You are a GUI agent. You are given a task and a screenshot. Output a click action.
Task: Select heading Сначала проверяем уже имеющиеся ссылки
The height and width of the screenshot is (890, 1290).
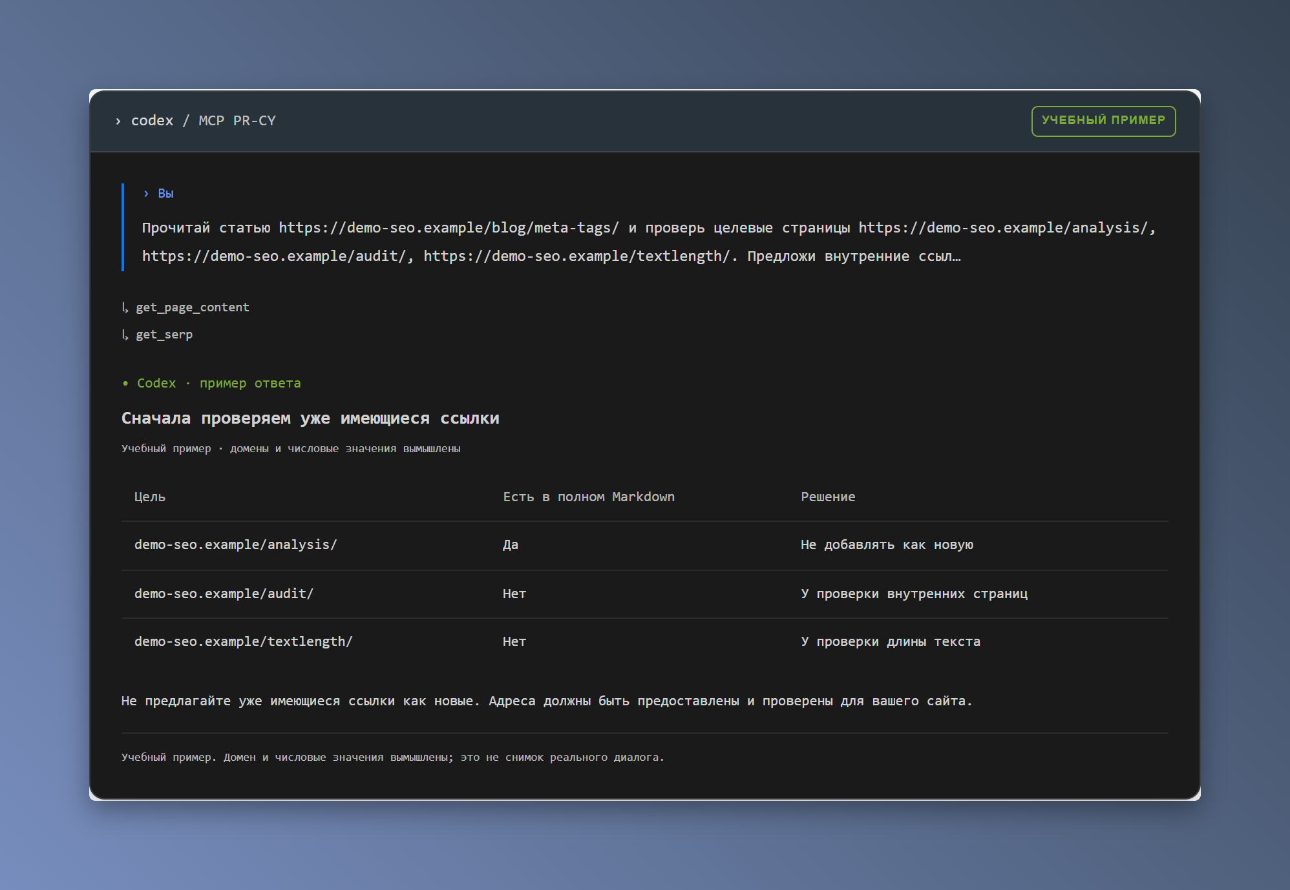[x=310, y=419]
